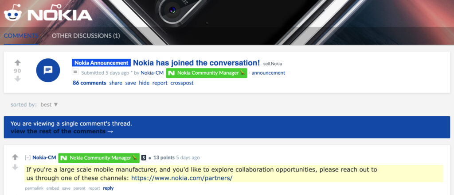Open the nokia.com/partners link

(x=182, y=178)
